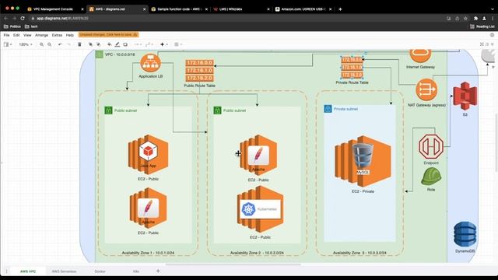This screenshot has width=498, height=280.
Task: Open the insert plus dropdown
Action: (x=164, y=44)
